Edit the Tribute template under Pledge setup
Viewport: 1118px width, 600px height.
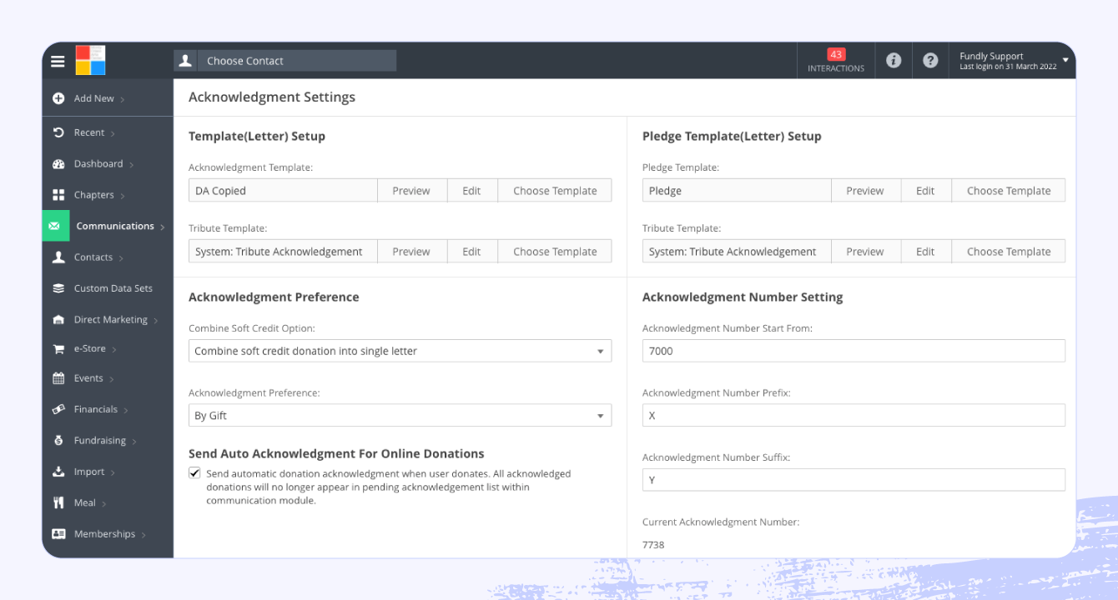coord(925,252)
